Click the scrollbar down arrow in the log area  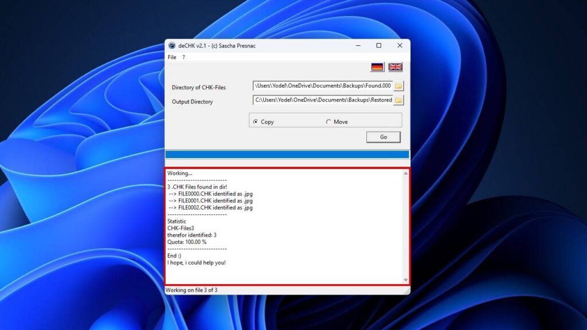point(405,279)
